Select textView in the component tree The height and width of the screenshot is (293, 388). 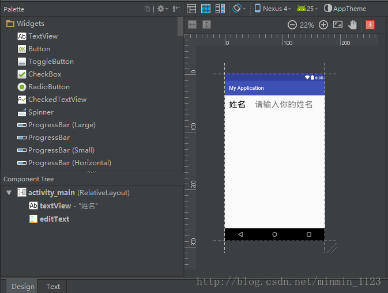tap(63, 206)
